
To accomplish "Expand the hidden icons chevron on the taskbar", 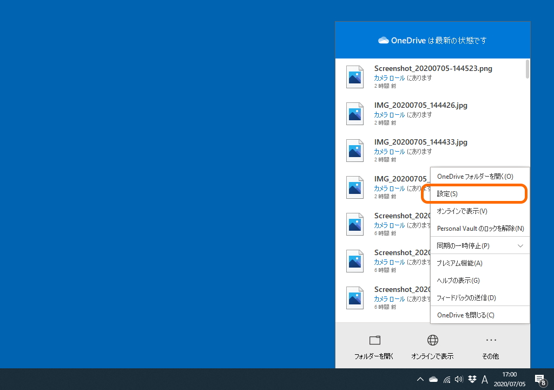I will [420, 379].
